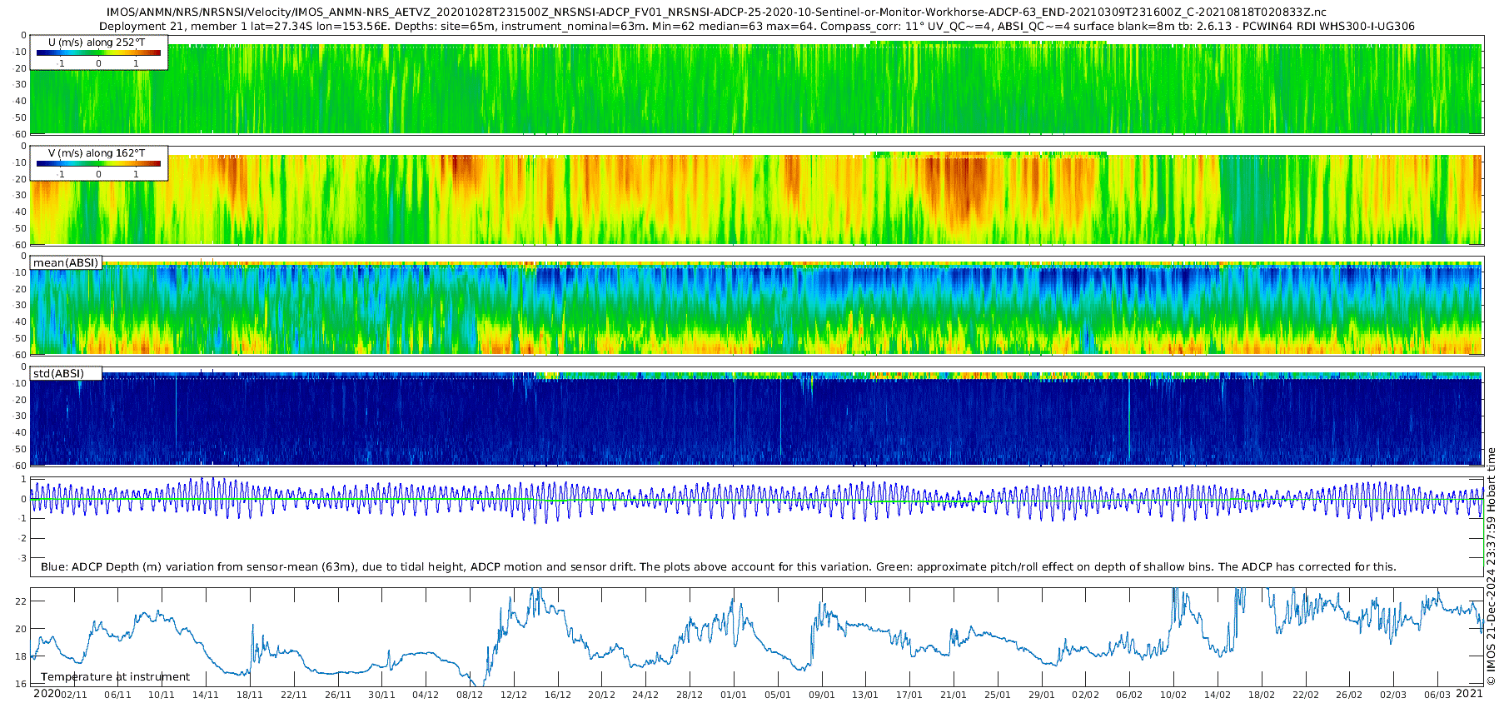Click the vertical IMOS copyright timestamp text

pyautogui.click(x=1491, y=566)
